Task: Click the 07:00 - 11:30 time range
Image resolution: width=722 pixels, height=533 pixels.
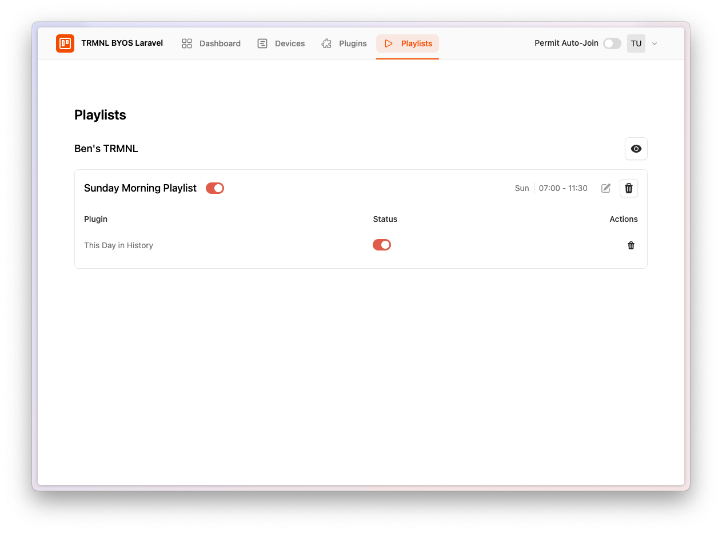Action: point(563,188)
